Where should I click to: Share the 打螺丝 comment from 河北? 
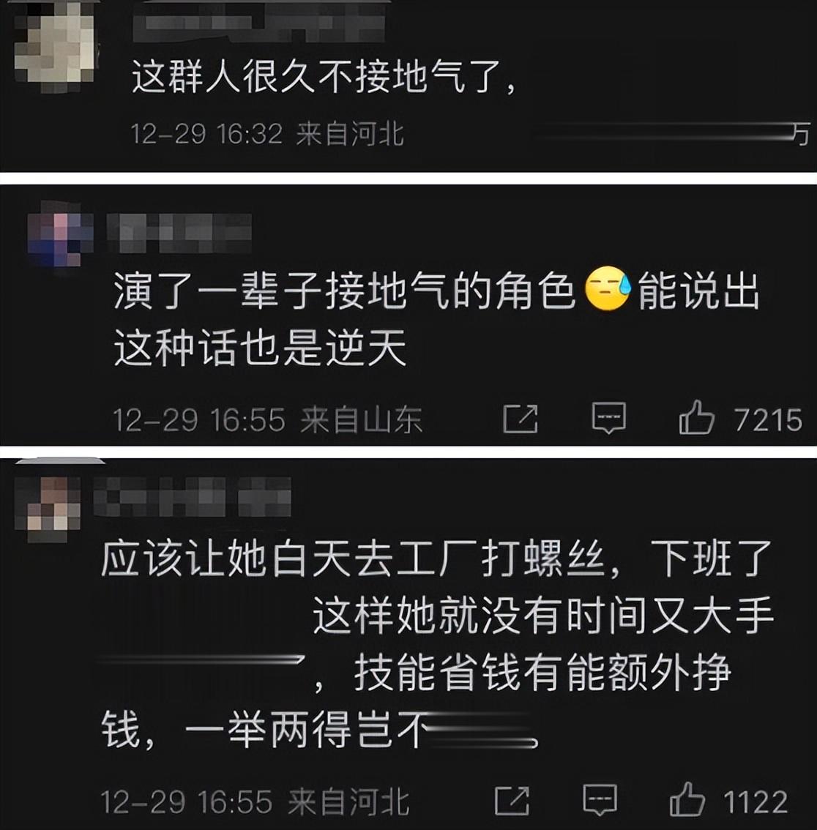512,801
